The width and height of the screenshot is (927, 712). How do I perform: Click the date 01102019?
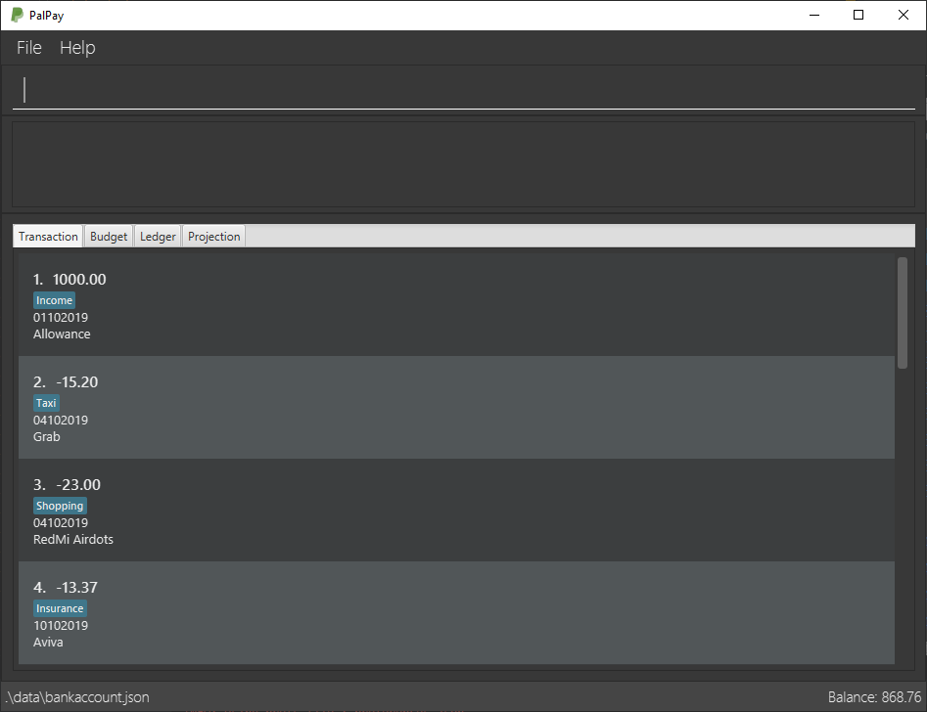coord(61,318)
